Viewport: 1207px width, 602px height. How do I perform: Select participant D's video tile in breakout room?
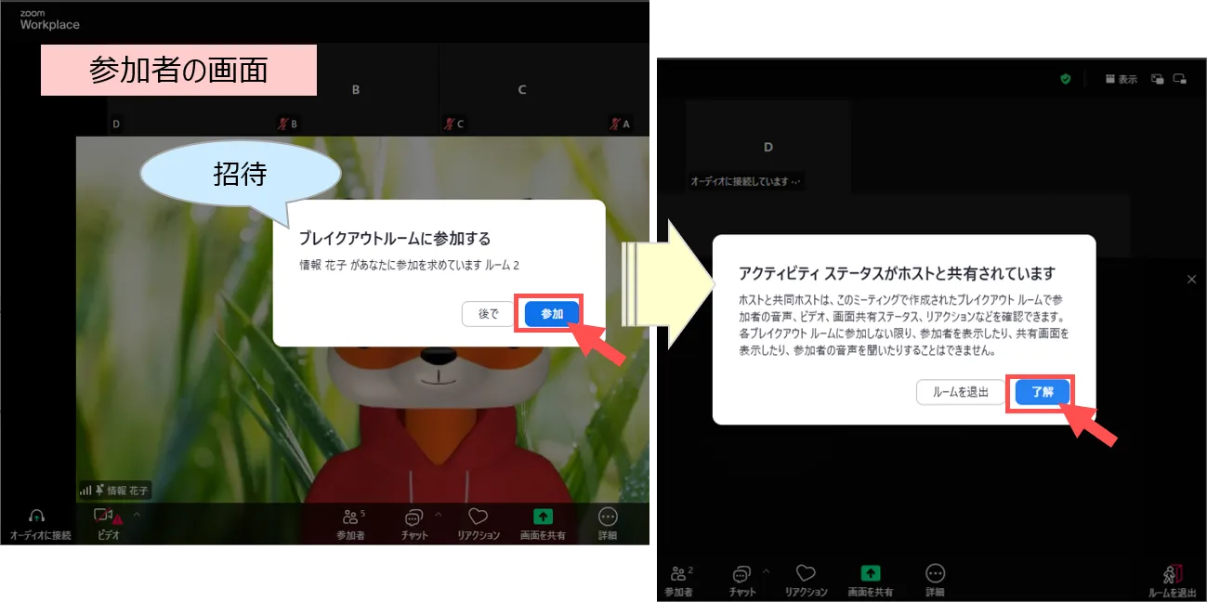(767, 146)
